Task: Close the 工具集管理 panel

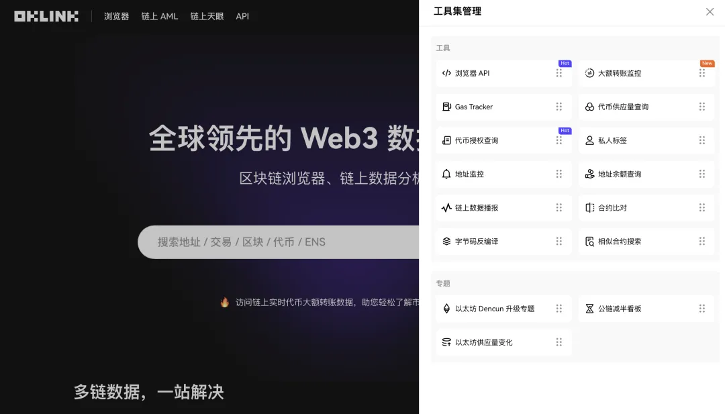Action: 710,11
